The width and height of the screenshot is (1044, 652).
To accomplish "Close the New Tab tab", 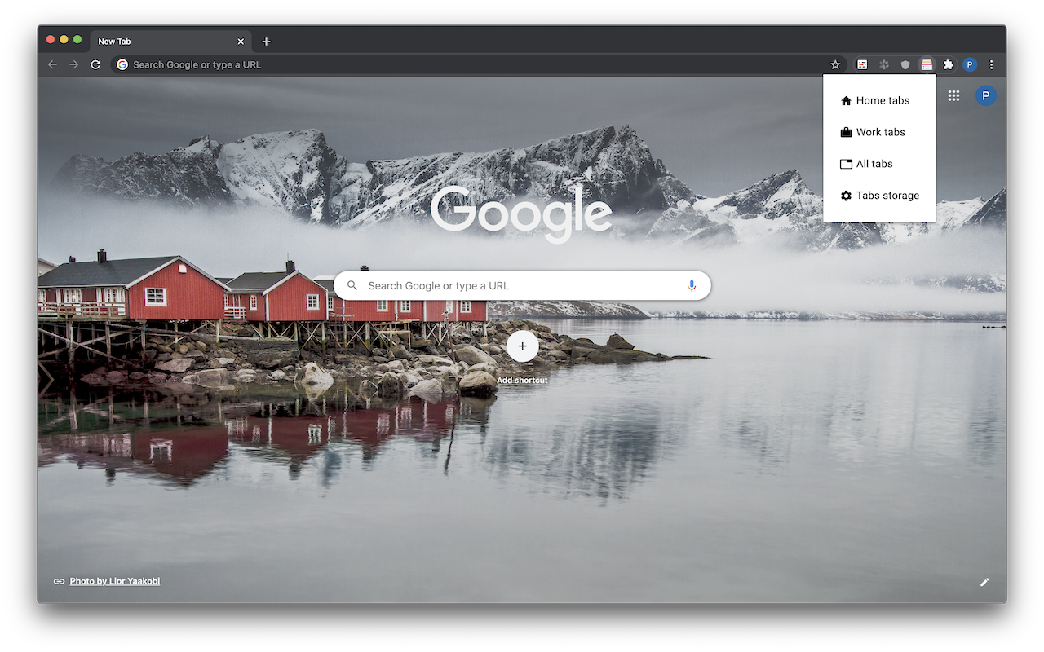I will pyautogui.click(x=241, y=42).
